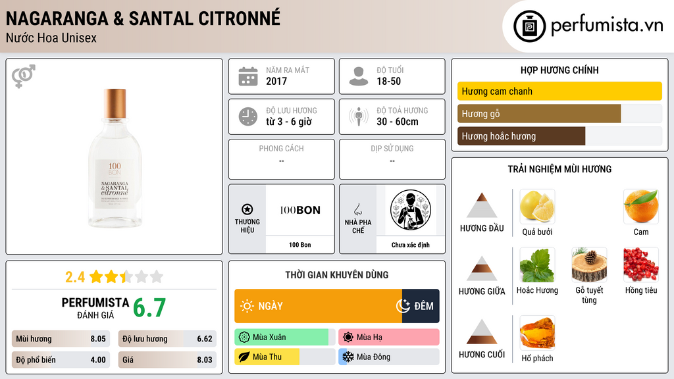The image size is (674, 379).
Task: Select the Hương gỗ accord bar
Action: pos(559,113)
